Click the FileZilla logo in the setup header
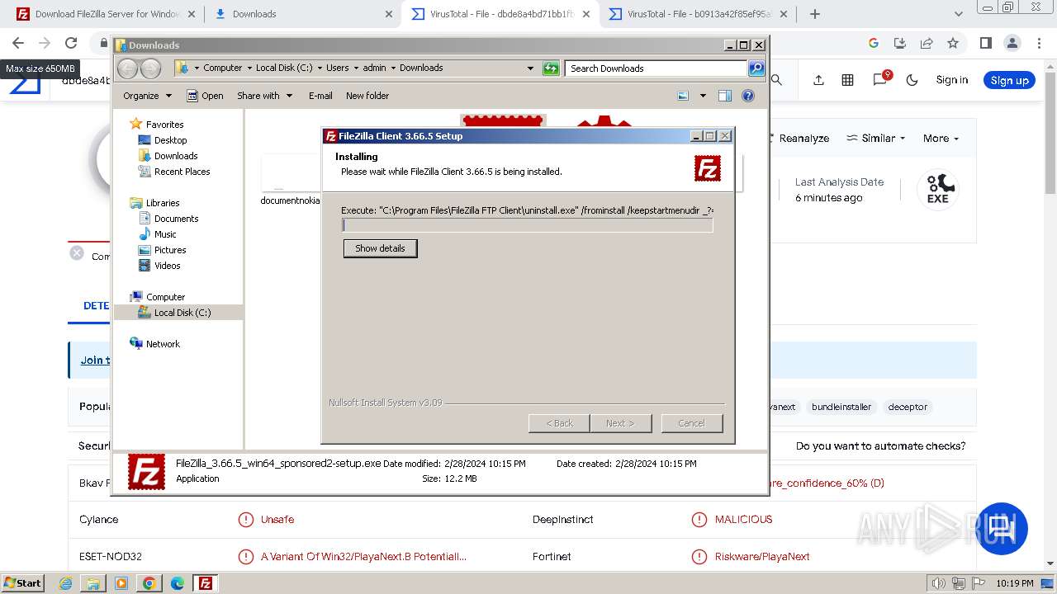1057x594 pixels. [708, 168]
